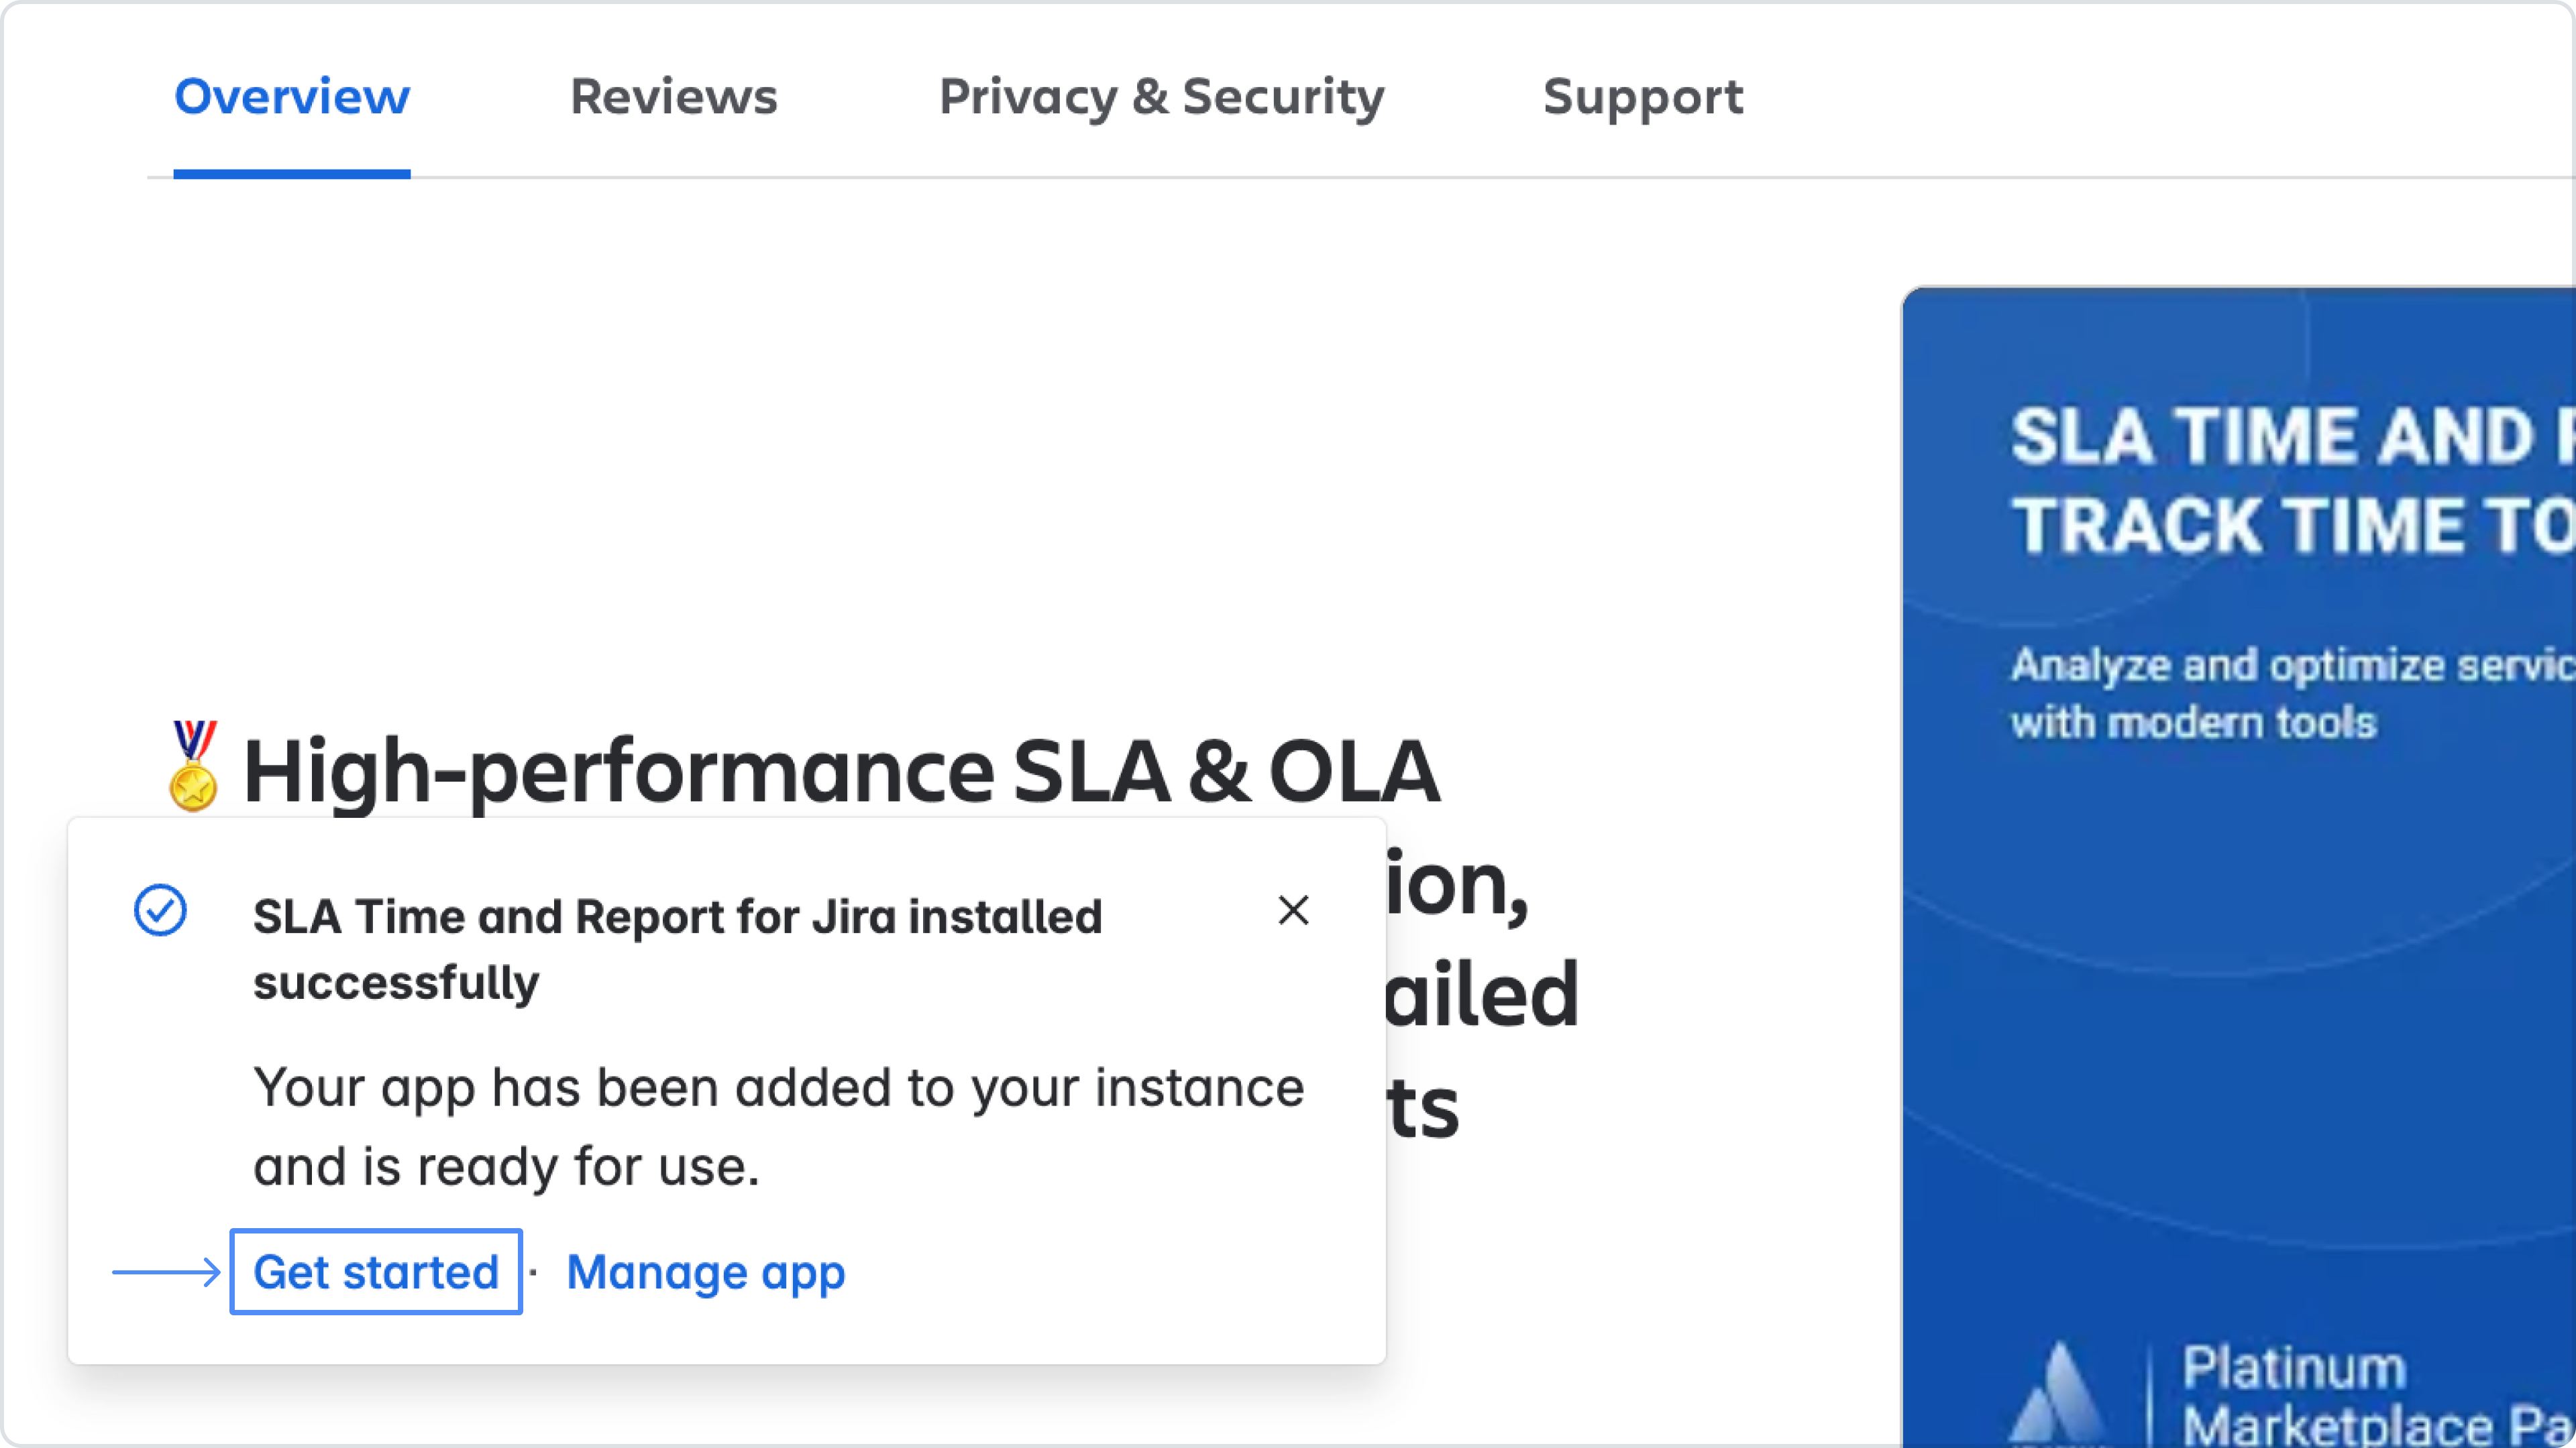Click the arrow pointing to Get started
The width and height of the screenshot is (2576, 1448).
(166, 1272)
